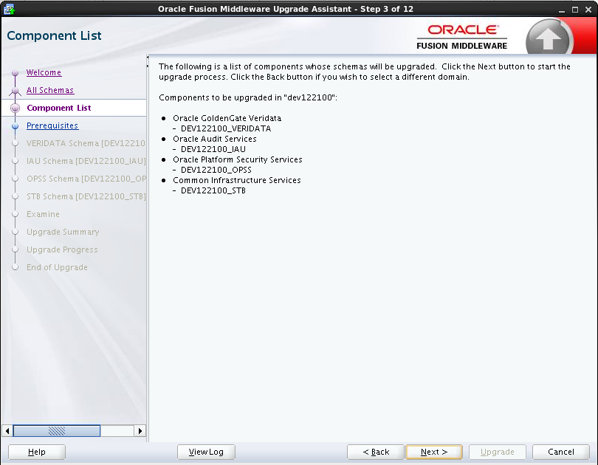This screenshot has width=598, height=465.
Task: Click the Oracle Audit Services text
Action: 214,139
